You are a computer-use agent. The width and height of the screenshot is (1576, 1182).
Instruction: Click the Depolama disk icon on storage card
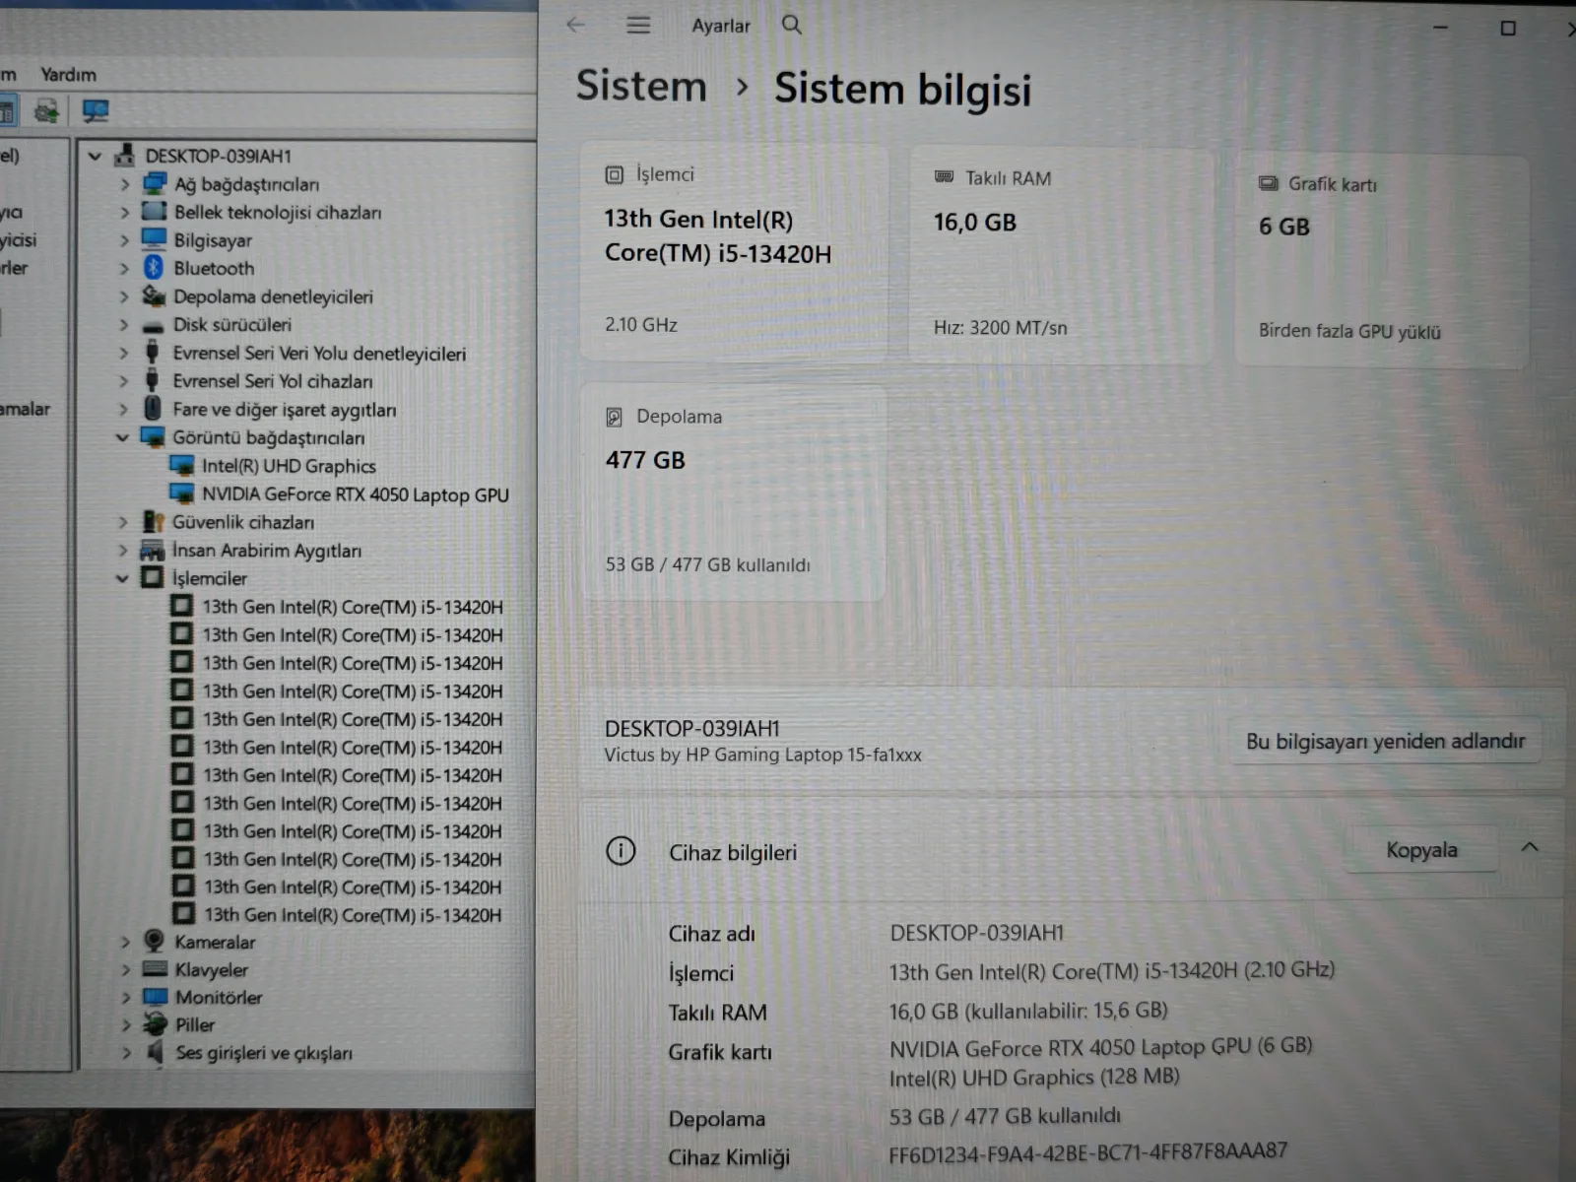pos(614,418)
